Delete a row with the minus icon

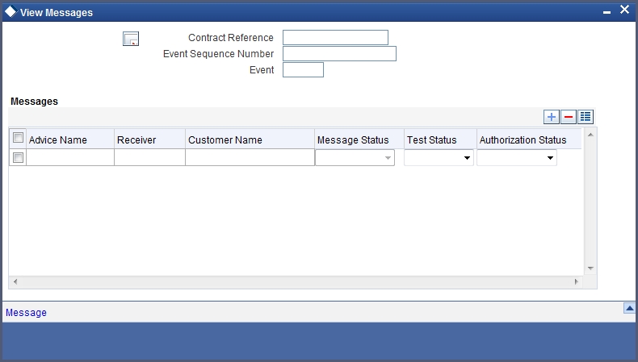569,117
